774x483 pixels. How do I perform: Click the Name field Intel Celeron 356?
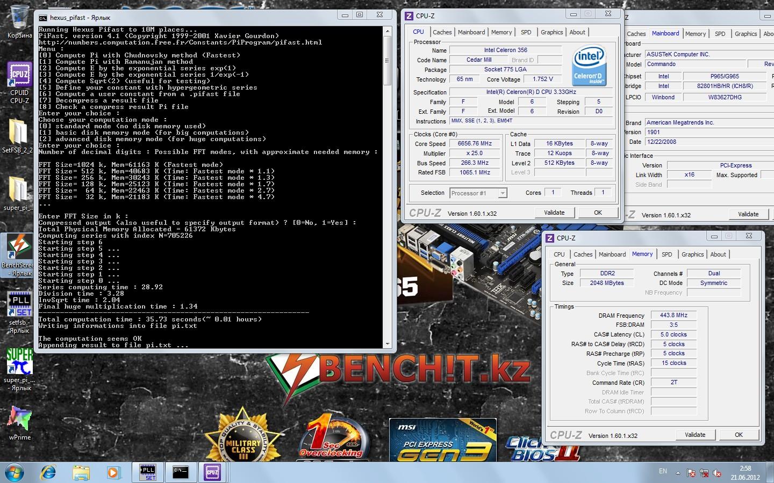click(x=505, y=50)
